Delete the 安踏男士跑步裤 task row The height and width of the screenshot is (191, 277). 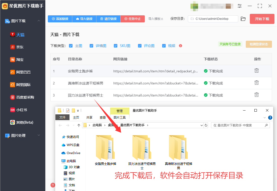(x=257, y=71)
